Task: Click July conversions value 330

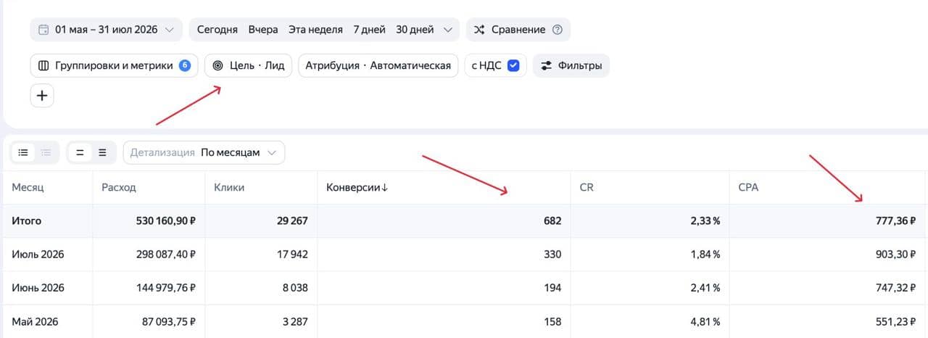Action: pos(552,254)
